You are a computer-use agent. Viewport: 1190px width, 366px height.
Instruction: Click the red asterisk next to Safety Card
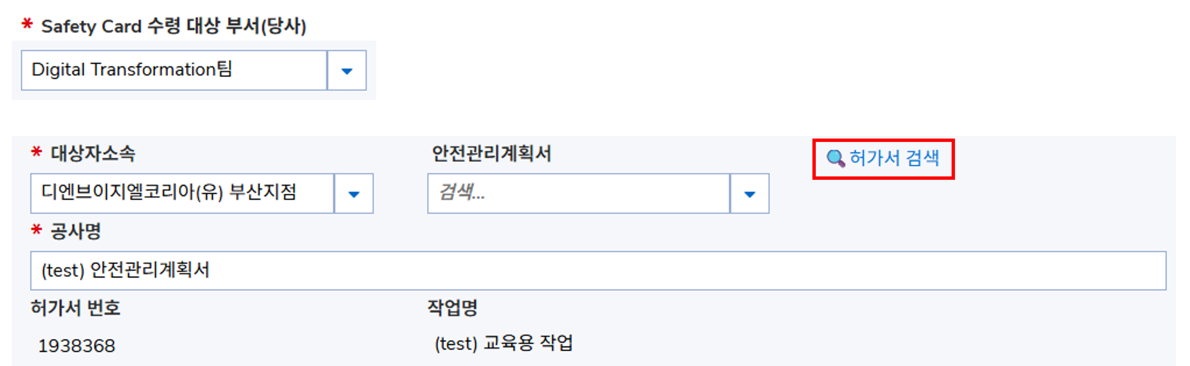pyautogui.click(x=27, y=24)
